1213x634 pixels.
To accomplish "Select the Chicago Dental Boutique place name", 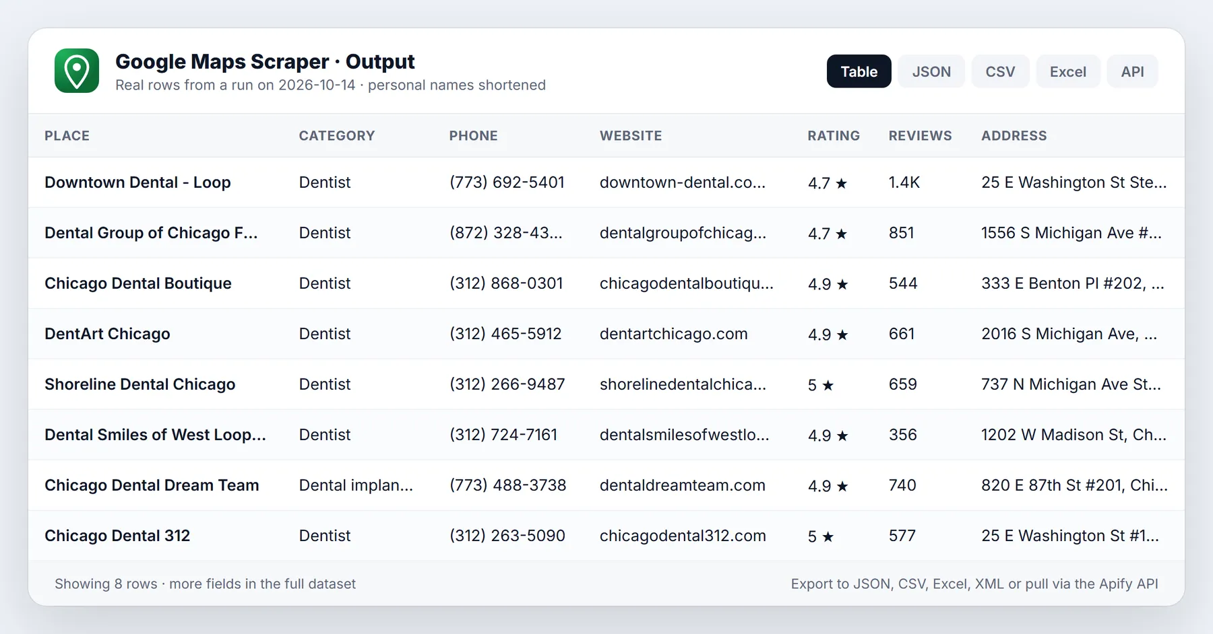I will point(138,283).
